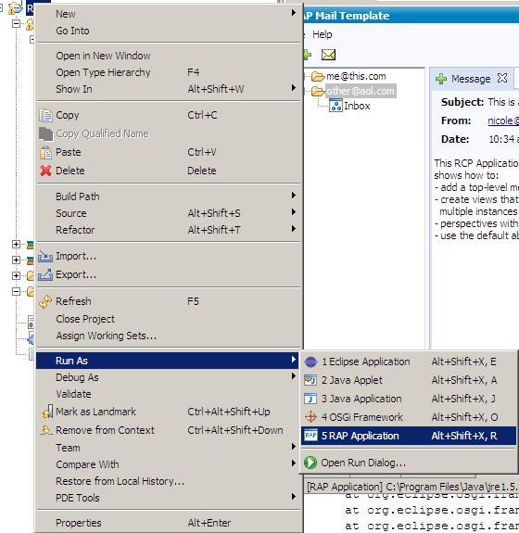Select Go Into from the context menu
The width and height of the screenshot is (519, 533).
click(x=169, y=31)
